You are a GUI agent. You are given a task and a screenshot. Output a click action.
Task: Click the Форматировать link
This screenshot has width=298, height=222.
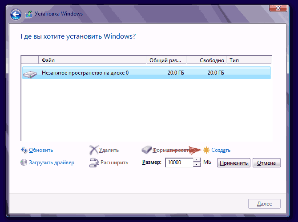point(170,150)
